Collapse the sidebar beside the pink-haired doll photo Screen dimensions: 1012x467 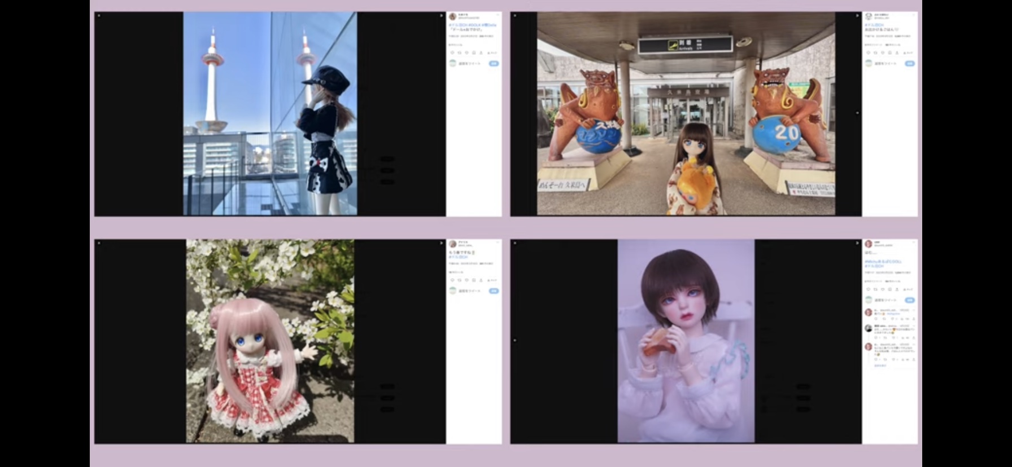(x=441, y=243)
